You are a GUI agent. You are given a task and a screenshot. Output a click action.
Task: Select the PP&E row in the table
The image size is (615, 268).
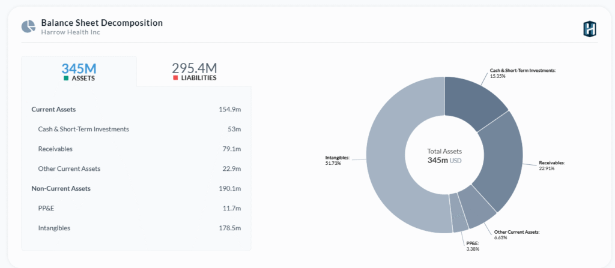click(46, 208)
